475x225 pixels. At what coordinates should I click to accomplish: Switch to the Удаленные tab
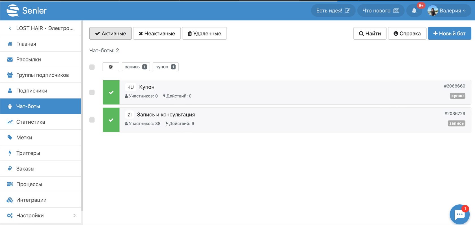point(204,33)
